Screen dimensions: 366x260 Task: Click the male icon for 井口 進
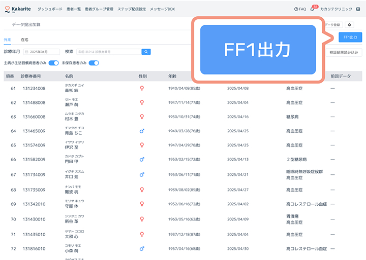coord(142,174)
